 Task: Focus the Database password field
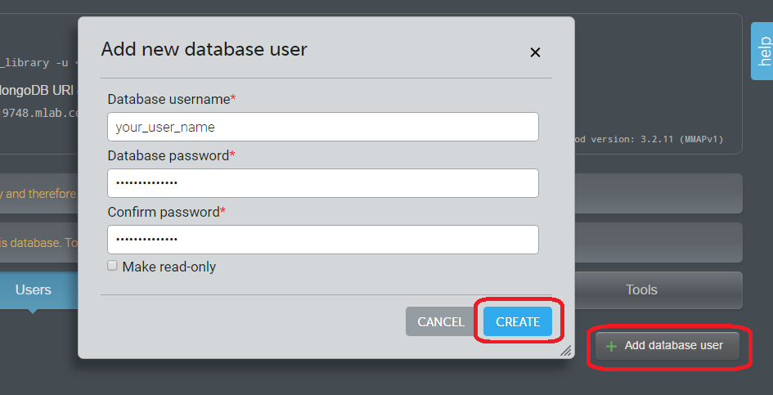point(322,183)
